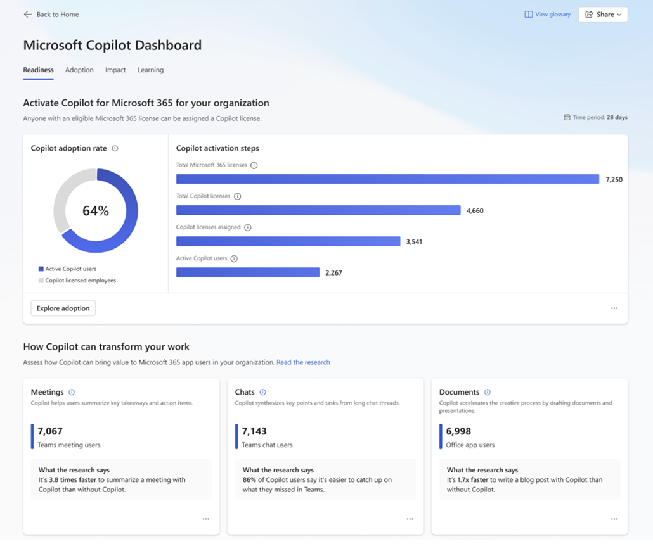Click the Documents card info icon
This screenshot has width=653, height=551.
pyautogui.click(x=488, y=392)
